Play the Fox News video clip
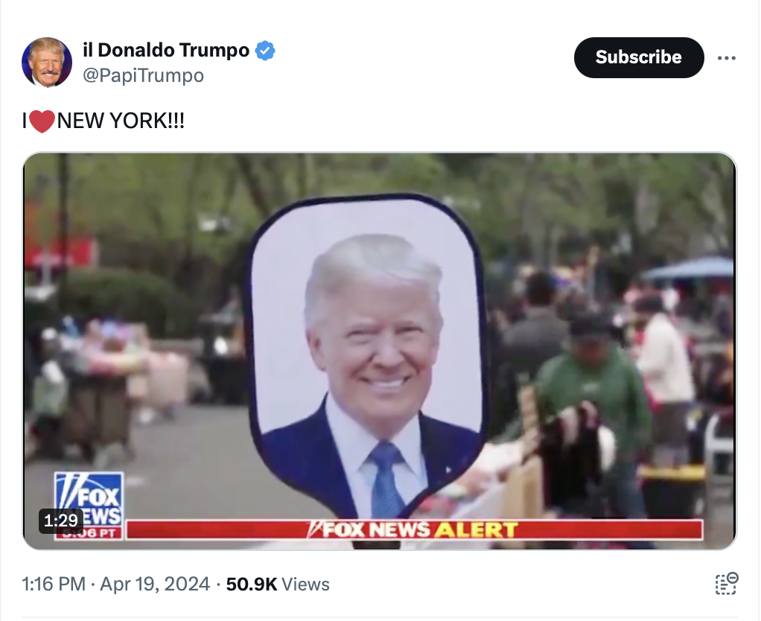 380,351
